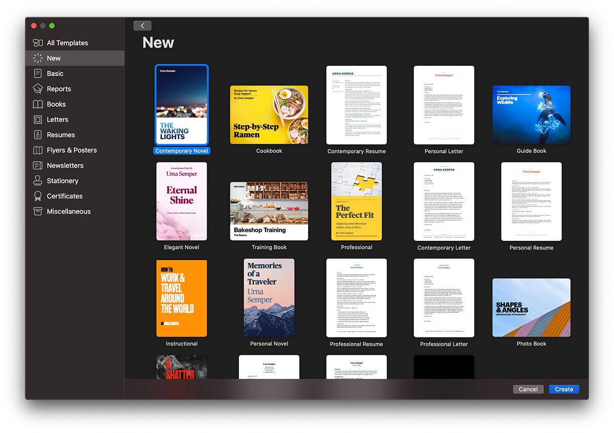Image resolution: width=614 pixels, height=433 pixels.
Task: Click the Resumes sidebar icon
Action: pos(38,135)
